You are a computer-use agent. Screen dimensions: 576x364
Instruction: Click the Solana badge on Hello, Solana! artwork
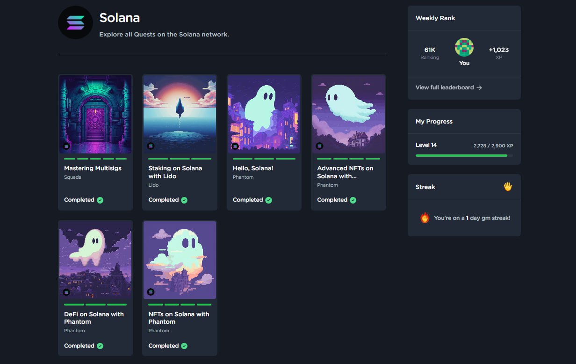tap(235, 146)
